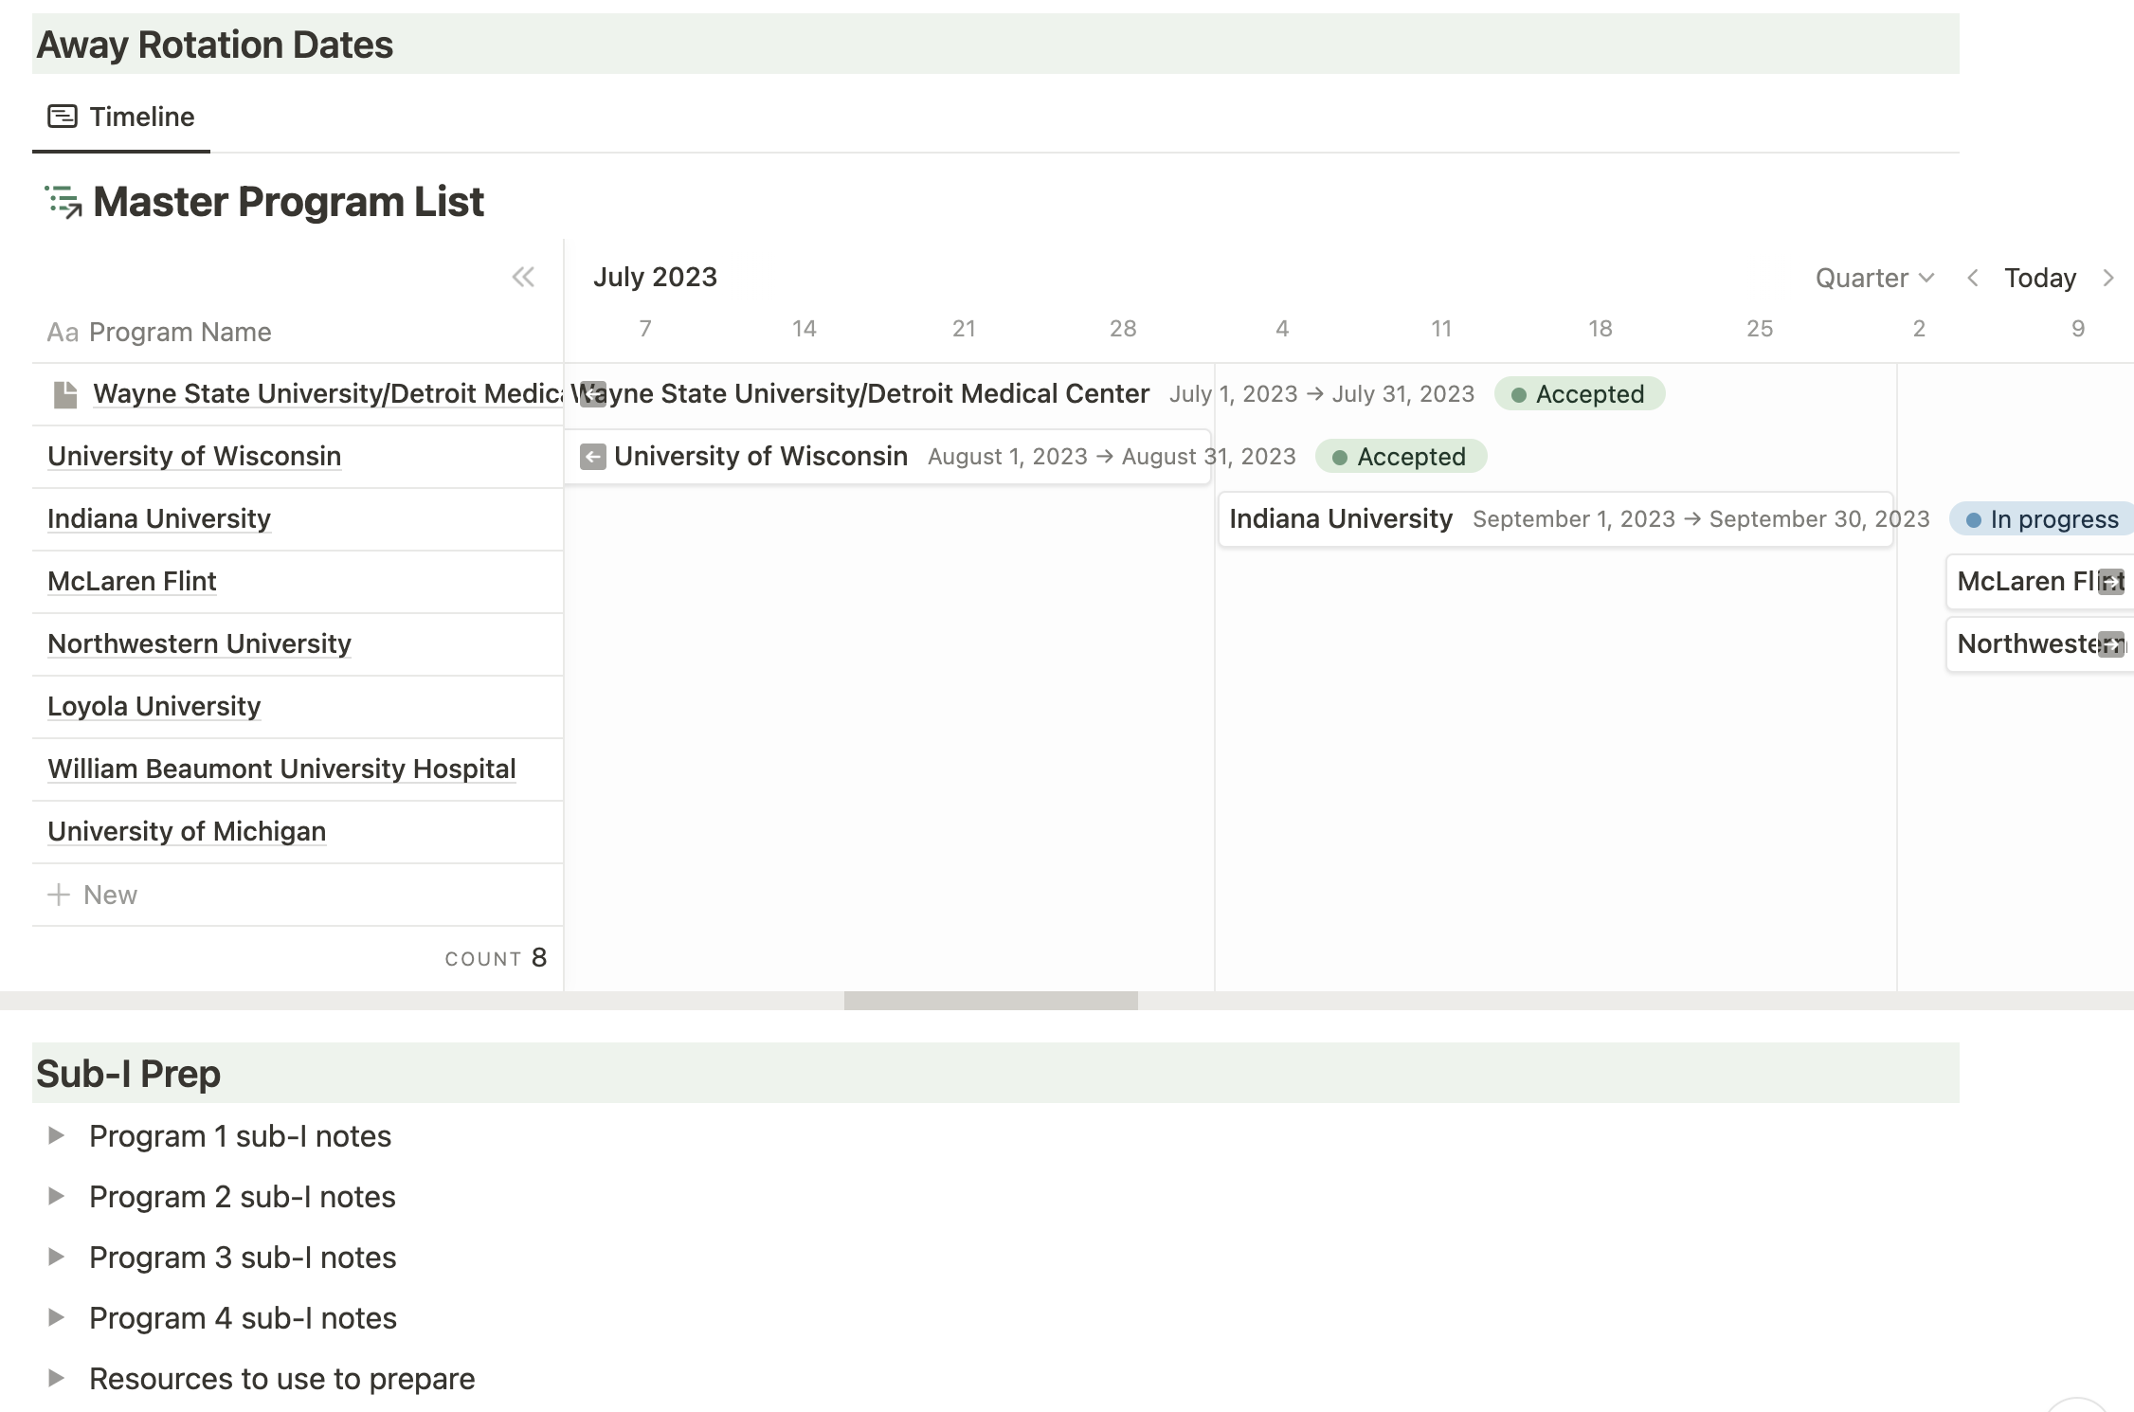Expand the Resources to use to prepare section
This screenshot has height=1412, width=2134.
(x=56, y=1379)
